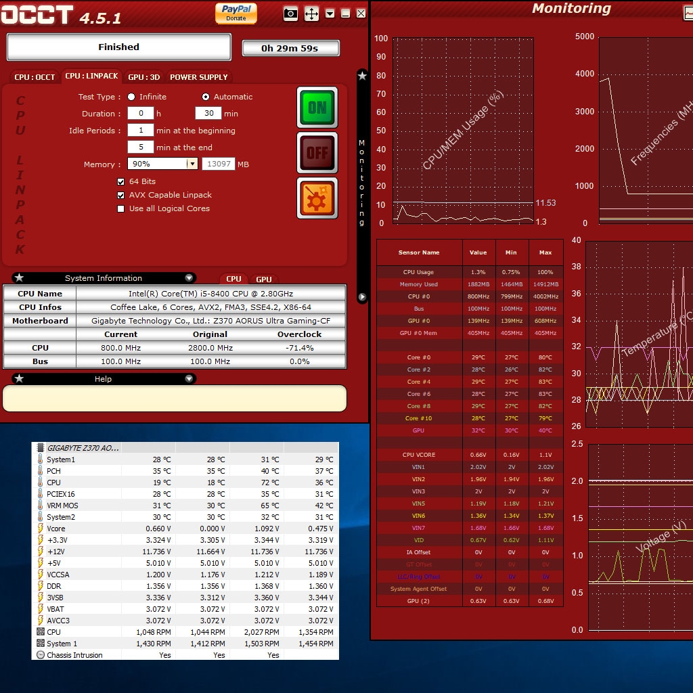Click the star icon on the Help bar
This screenshot has width=693, height=693.
(x=19, y=378)
